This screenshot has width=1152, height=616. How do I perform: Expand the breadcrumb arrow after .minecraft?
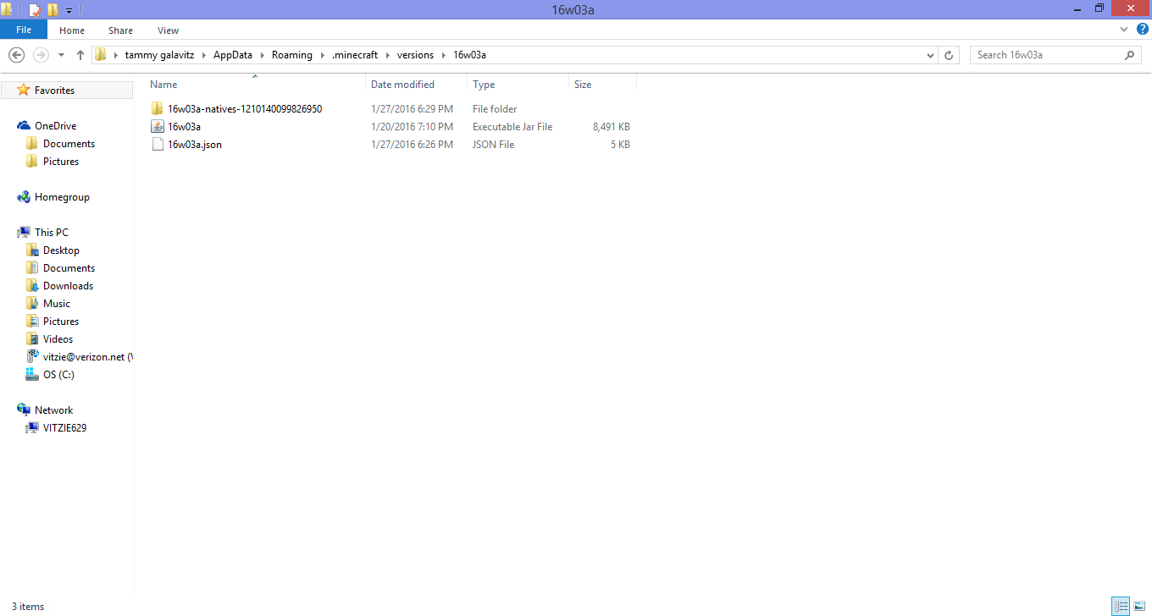coord(387,55)
